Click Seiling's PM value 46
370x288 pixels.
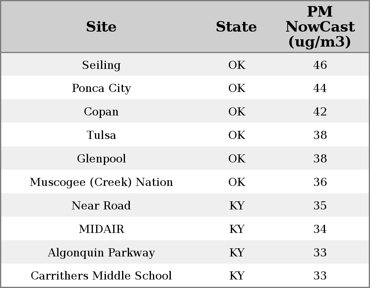coord(320,65)
